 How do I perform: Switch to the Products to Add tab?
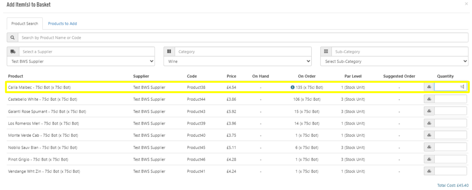pos(62,24)
